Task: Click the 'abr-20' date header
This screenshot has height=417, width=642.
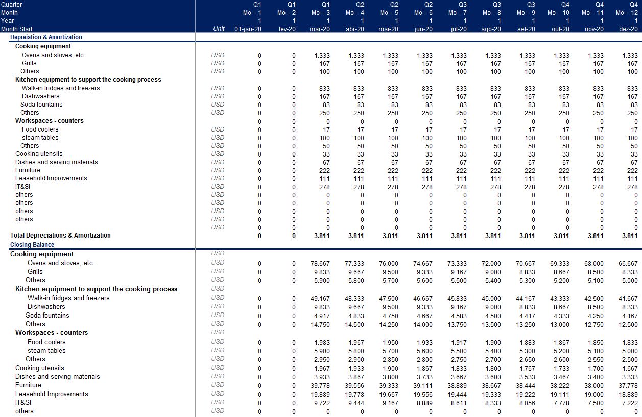Action: (355, 29)
